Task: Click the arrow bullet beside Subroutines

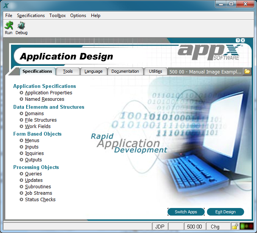Action: pyautogui.click(x=21, y=187)
